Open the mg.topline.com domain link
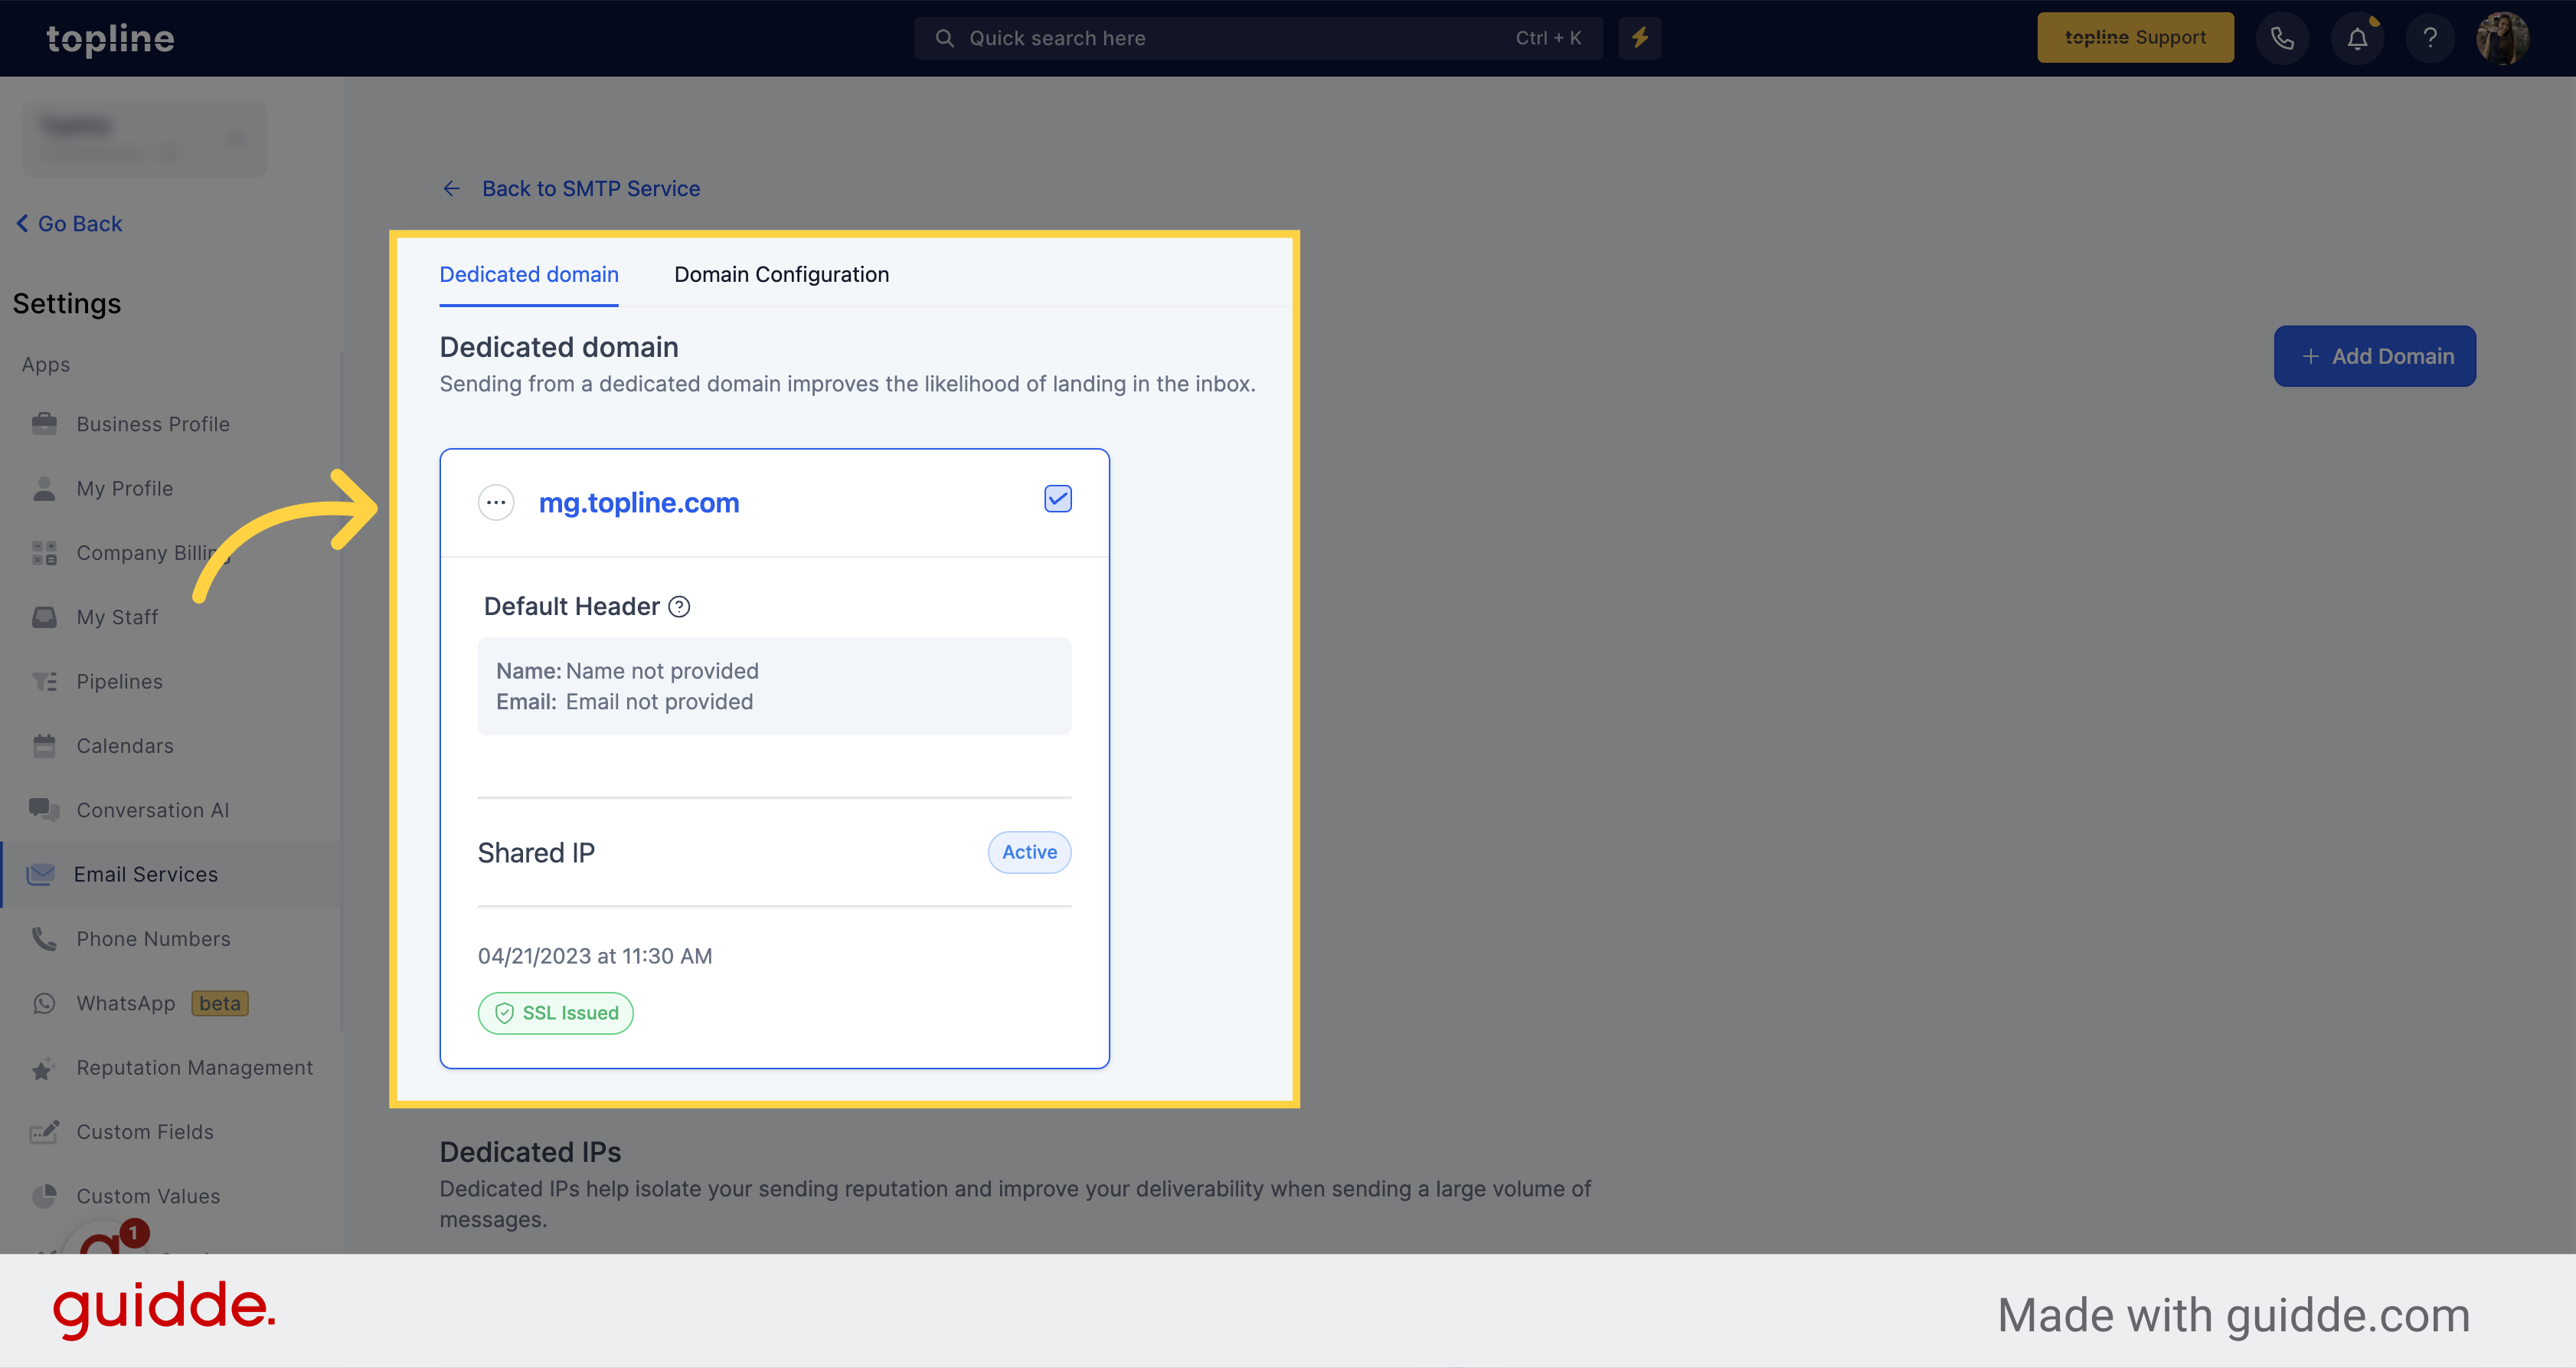This screenshot has width=2576, height=1368. pos(639,503)
